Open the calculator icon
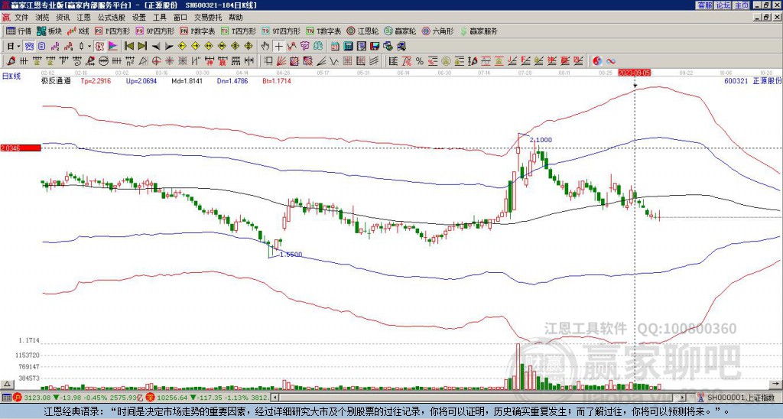This screenshot has height=419, width=783. pyautogui.click(x=348, y=46)
